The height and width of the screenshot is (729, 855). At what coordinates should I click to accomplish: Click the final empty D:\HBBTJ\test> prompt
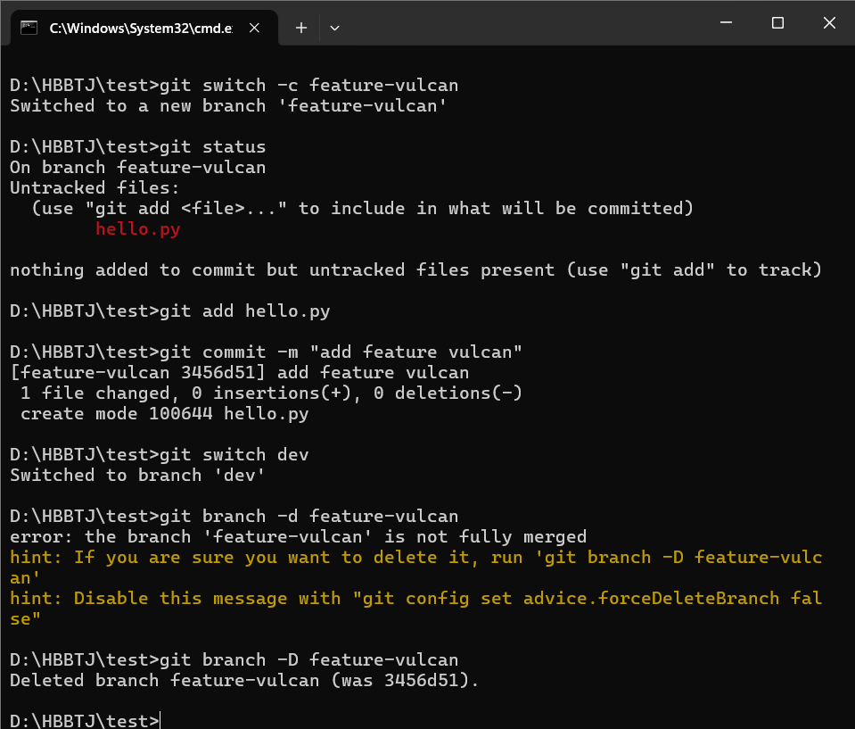click(x=85, y=721)
